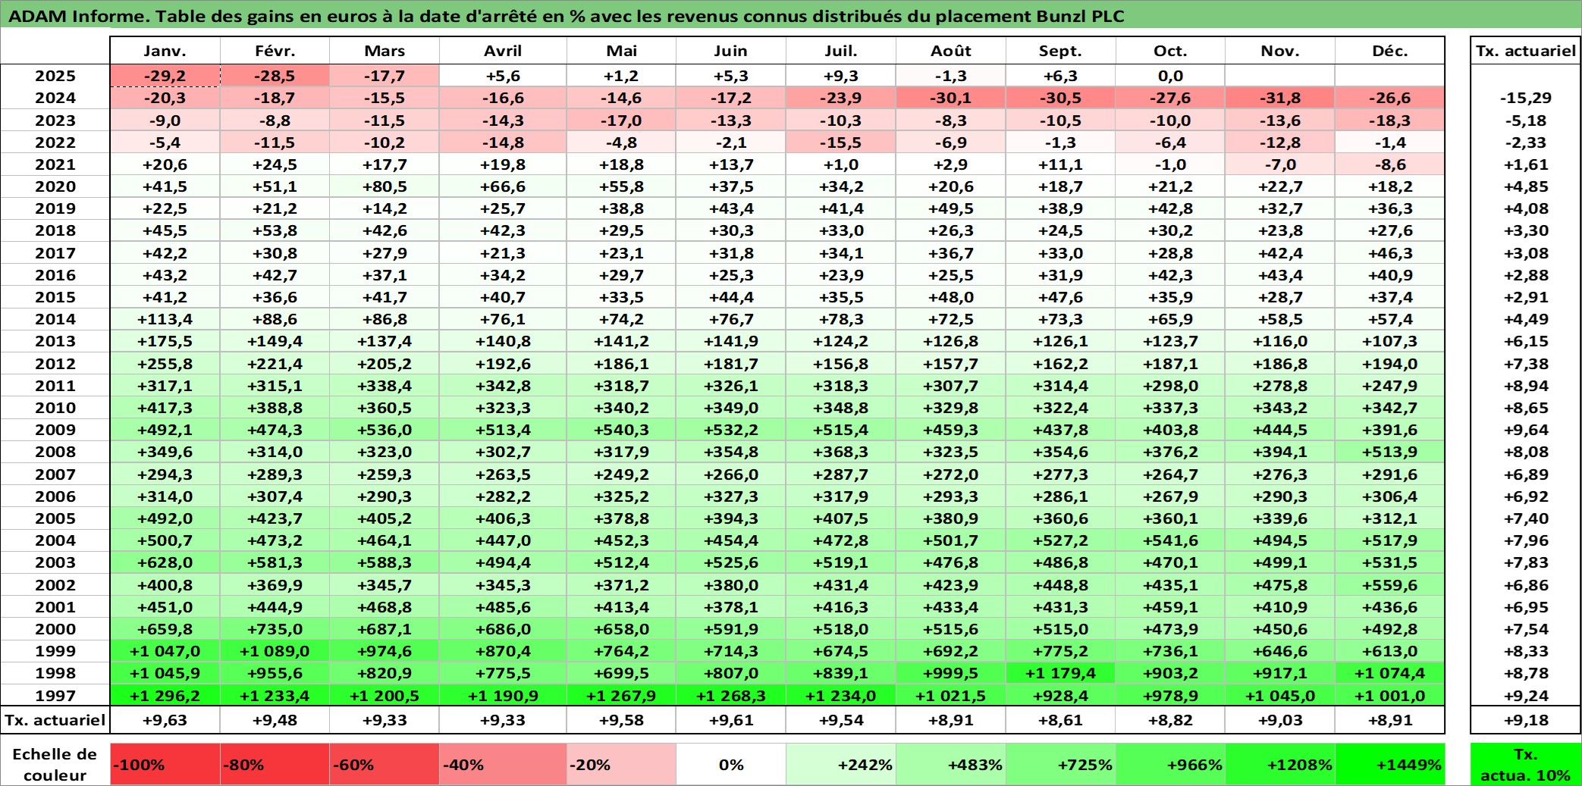This screenshot has width=1582, height=786.
Task: Click the +536,0 cell in Mars 2009
Action: 385,430
